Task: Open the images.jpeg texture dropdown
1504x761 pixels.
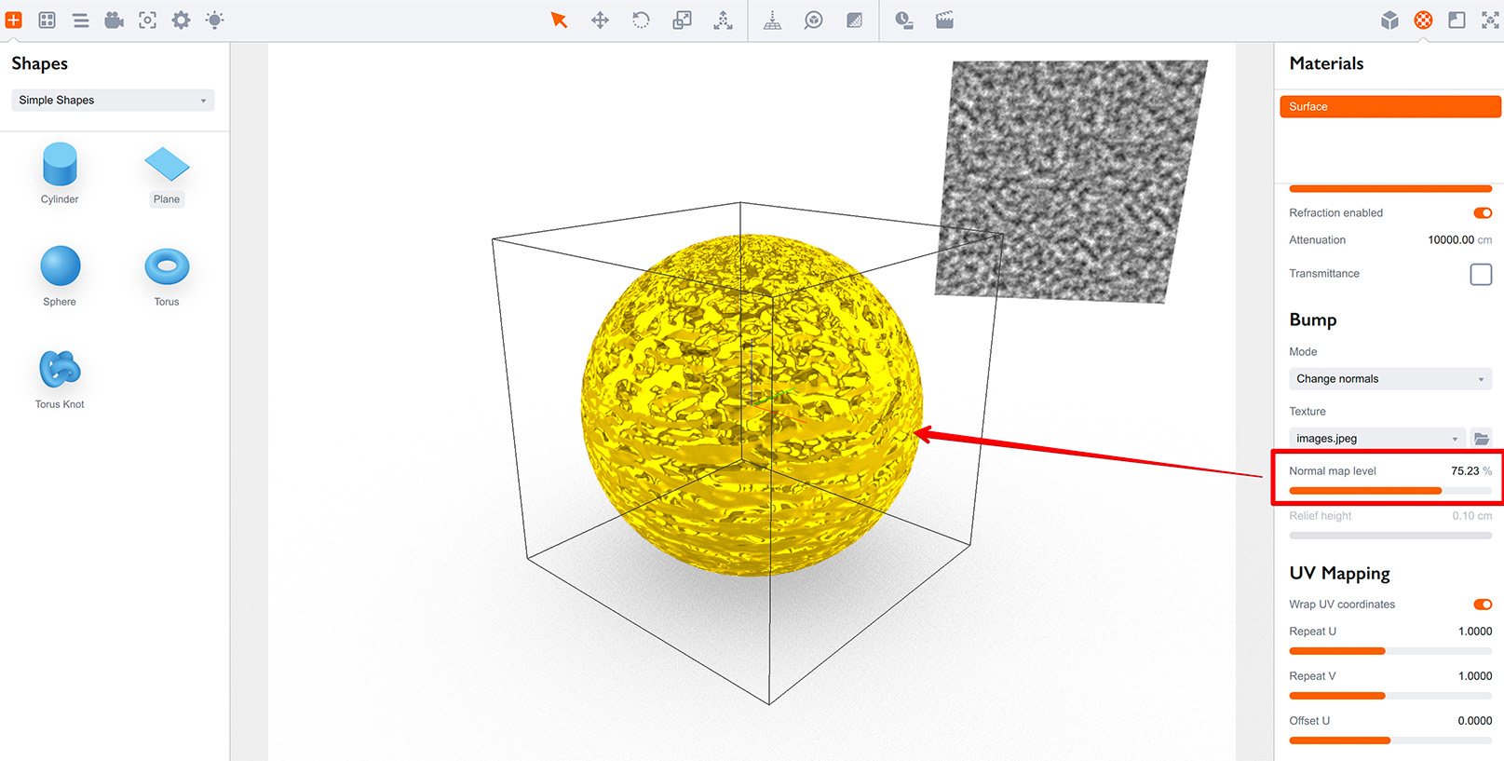Action: click(x=1377, y=438)
